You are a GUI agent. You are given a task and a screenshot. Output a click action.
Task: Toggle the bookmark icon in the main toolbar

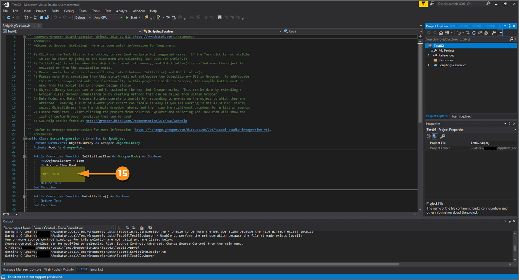219,18
